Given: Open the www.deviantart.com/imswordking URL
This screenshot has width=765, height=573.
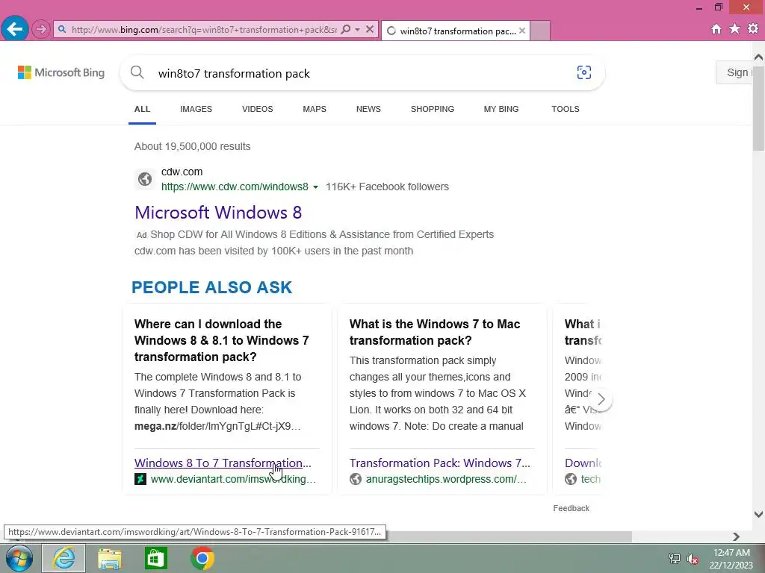Looking at the screenshot, I should click(233, 479).
